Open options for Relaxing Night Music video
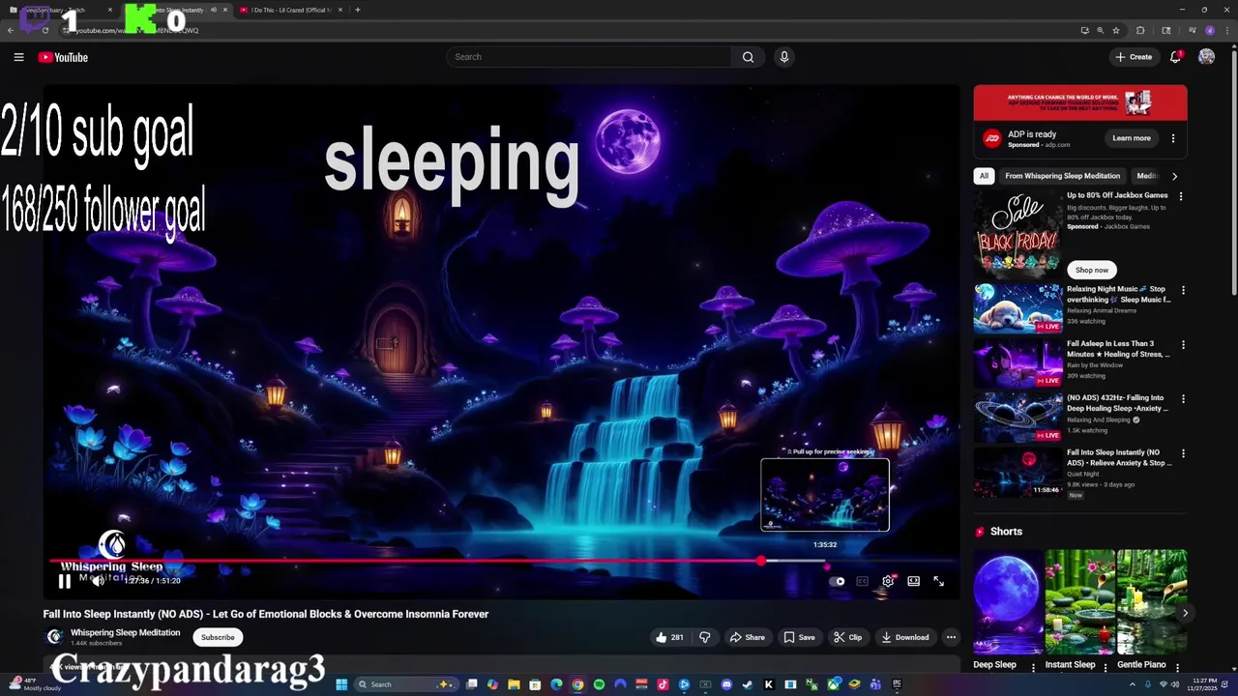1238x696 pixels. pyautogui.click(x=1182, y=290)
